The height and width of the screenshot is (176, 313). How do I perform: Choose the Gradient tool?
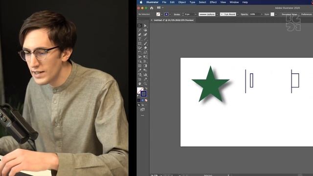[x=145, y=66]
